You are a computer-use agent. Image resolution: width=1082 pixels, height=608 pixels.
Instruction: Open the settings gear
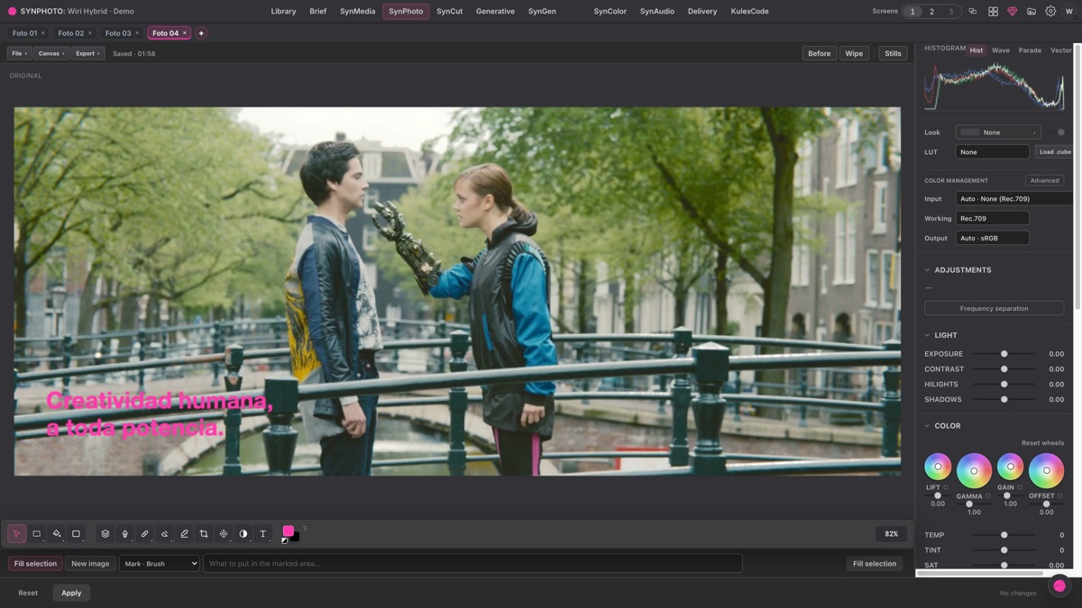(x=1050, y=12)
